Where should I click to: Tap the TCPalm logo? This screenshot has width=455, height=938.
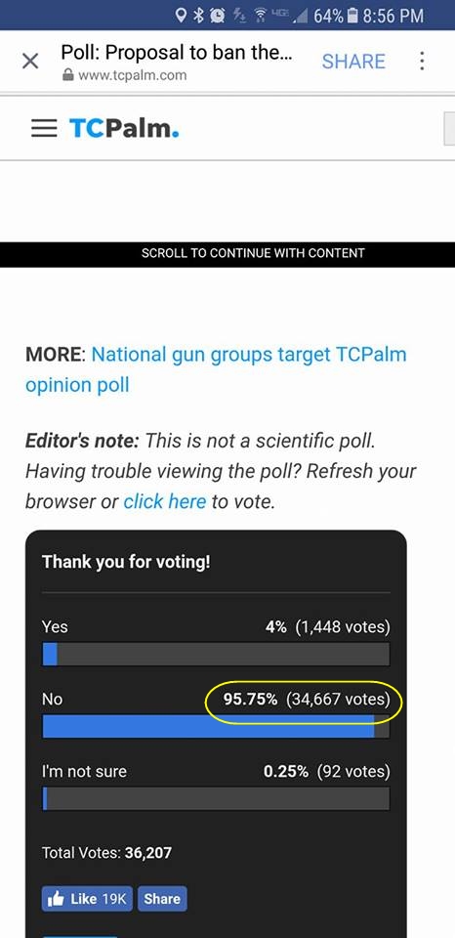[x=124, y=128]
